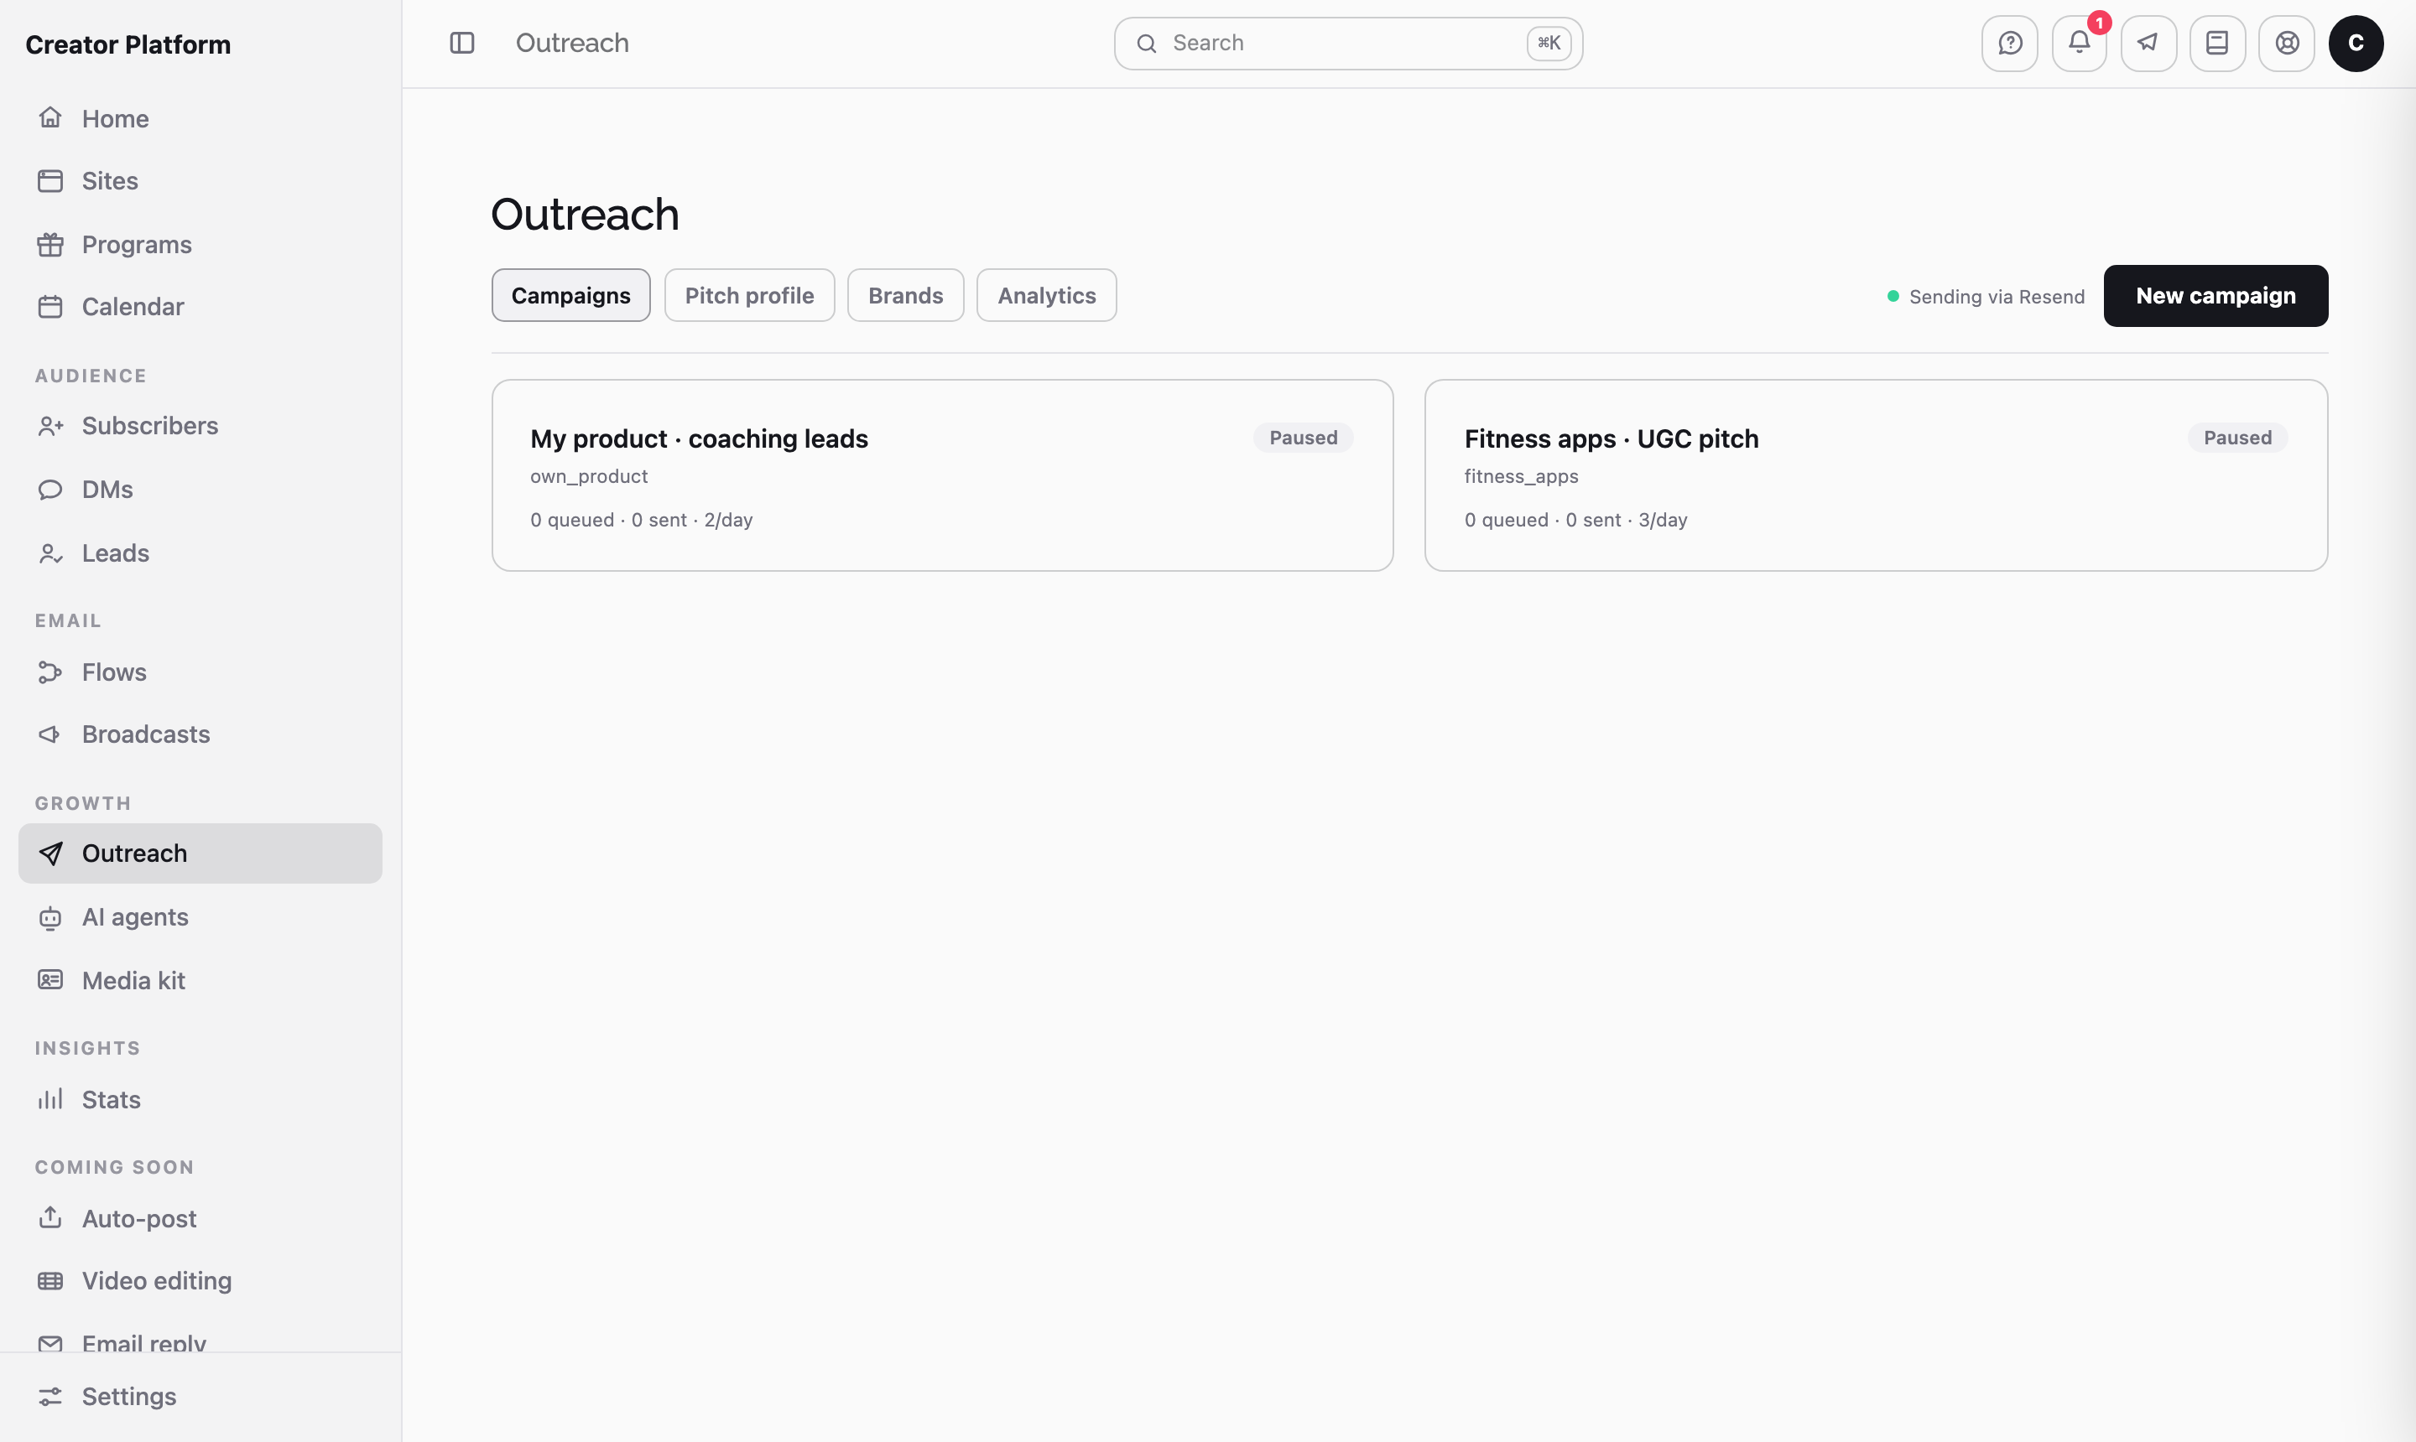Select the Outreach sidebar item

(200, 853)
